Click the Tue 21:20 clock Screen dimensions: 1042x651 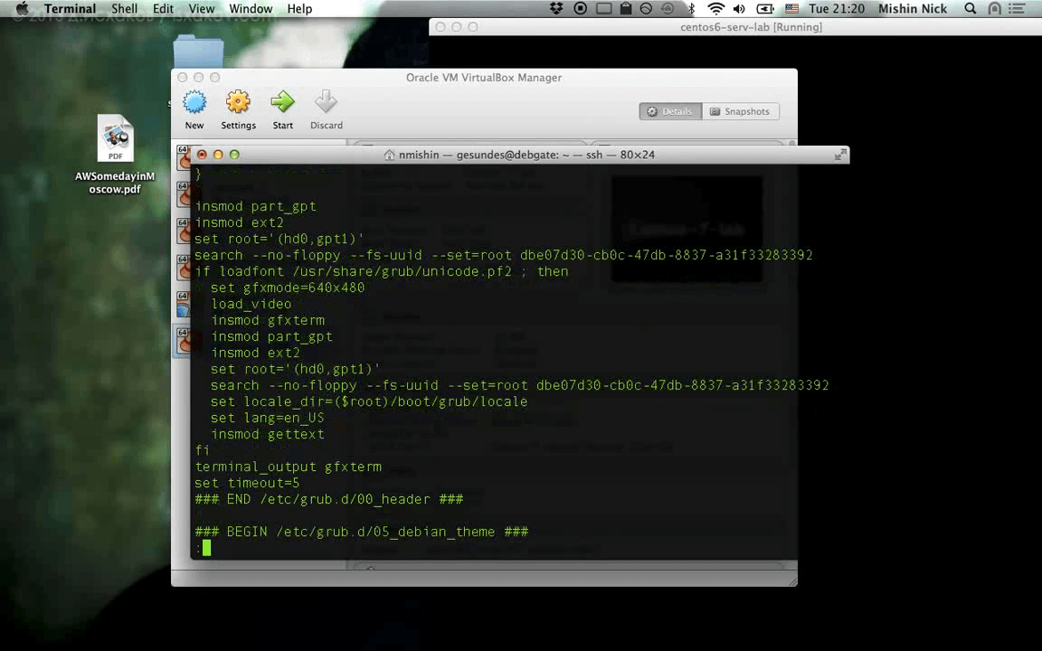click(837, 9)
